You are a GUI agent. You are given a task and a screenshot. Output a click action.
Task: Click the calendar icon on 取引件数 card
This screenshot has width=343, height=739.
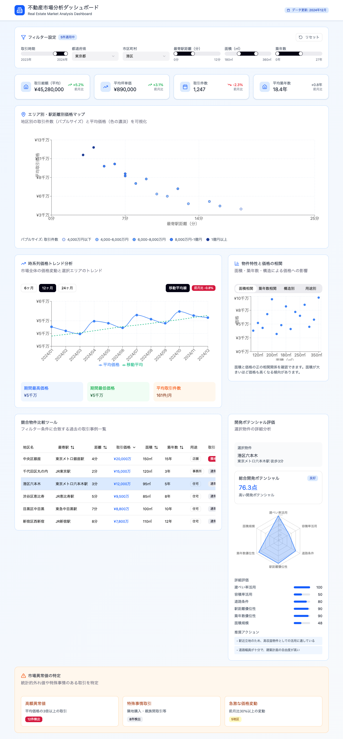pos(185,87)
